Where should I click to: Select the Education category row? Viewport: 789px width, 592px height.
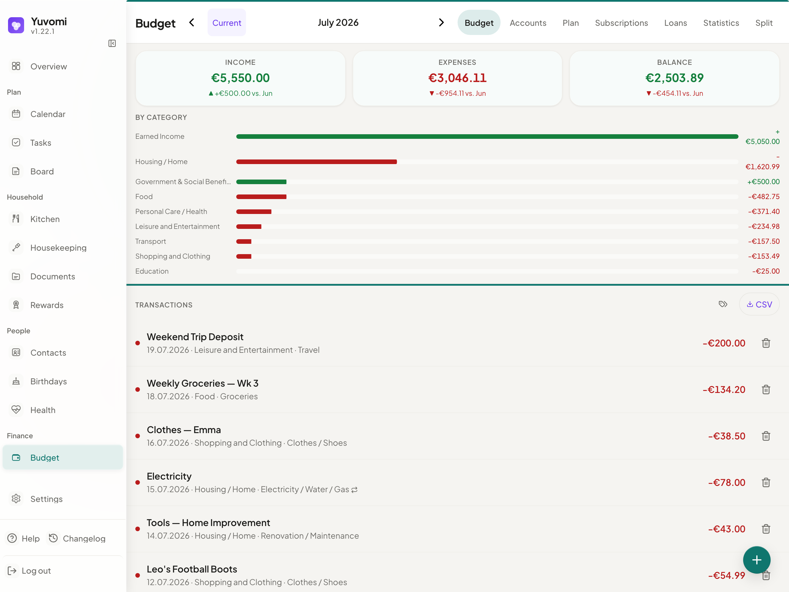[457, 271]
